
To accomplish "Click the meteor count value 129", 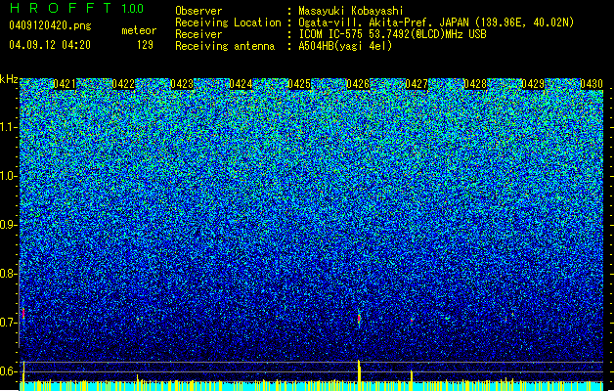I will (145, 45).
